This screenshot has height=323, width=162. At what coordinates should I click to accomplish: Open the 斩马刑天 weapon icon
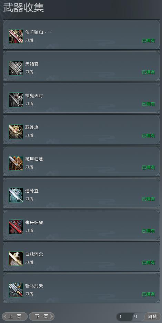tap(16, 290)
